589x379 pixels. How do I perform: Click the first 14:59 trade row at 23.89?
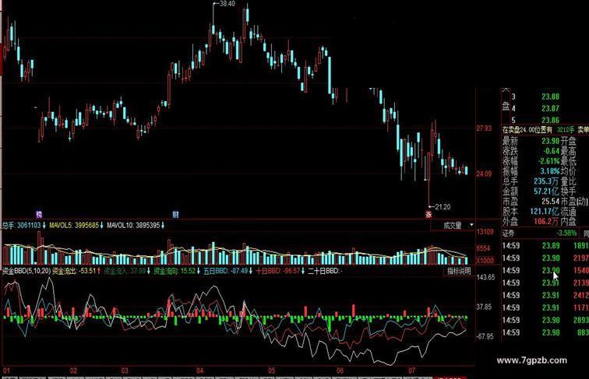(x=545, y=246)
